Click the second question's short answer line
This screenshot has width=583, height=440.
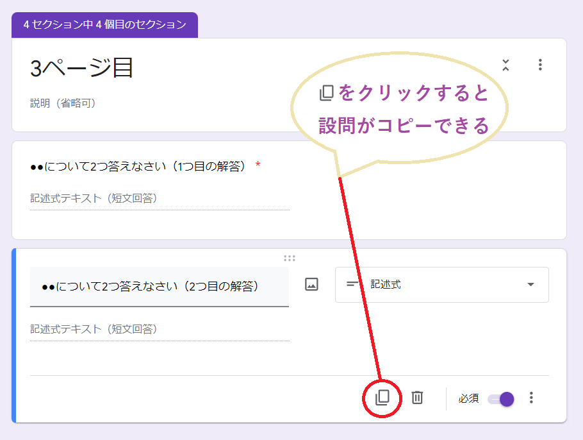(x=160, y=338)
